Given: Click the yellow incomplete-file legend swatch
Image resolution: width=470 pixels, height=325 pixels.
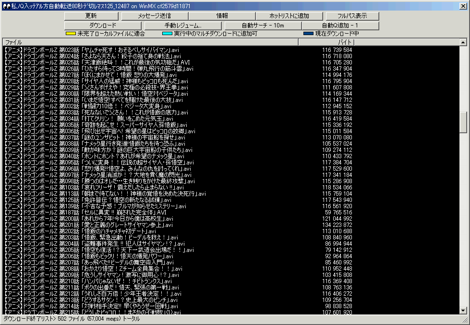Looking at the screenshot, I should coord(71,34).
